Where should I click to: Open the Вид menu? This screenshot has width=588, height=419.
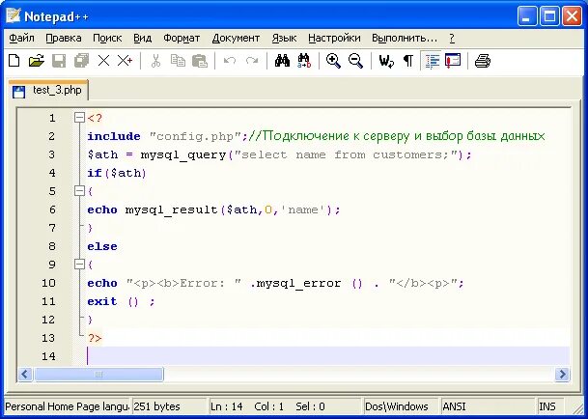click(143, 39)
